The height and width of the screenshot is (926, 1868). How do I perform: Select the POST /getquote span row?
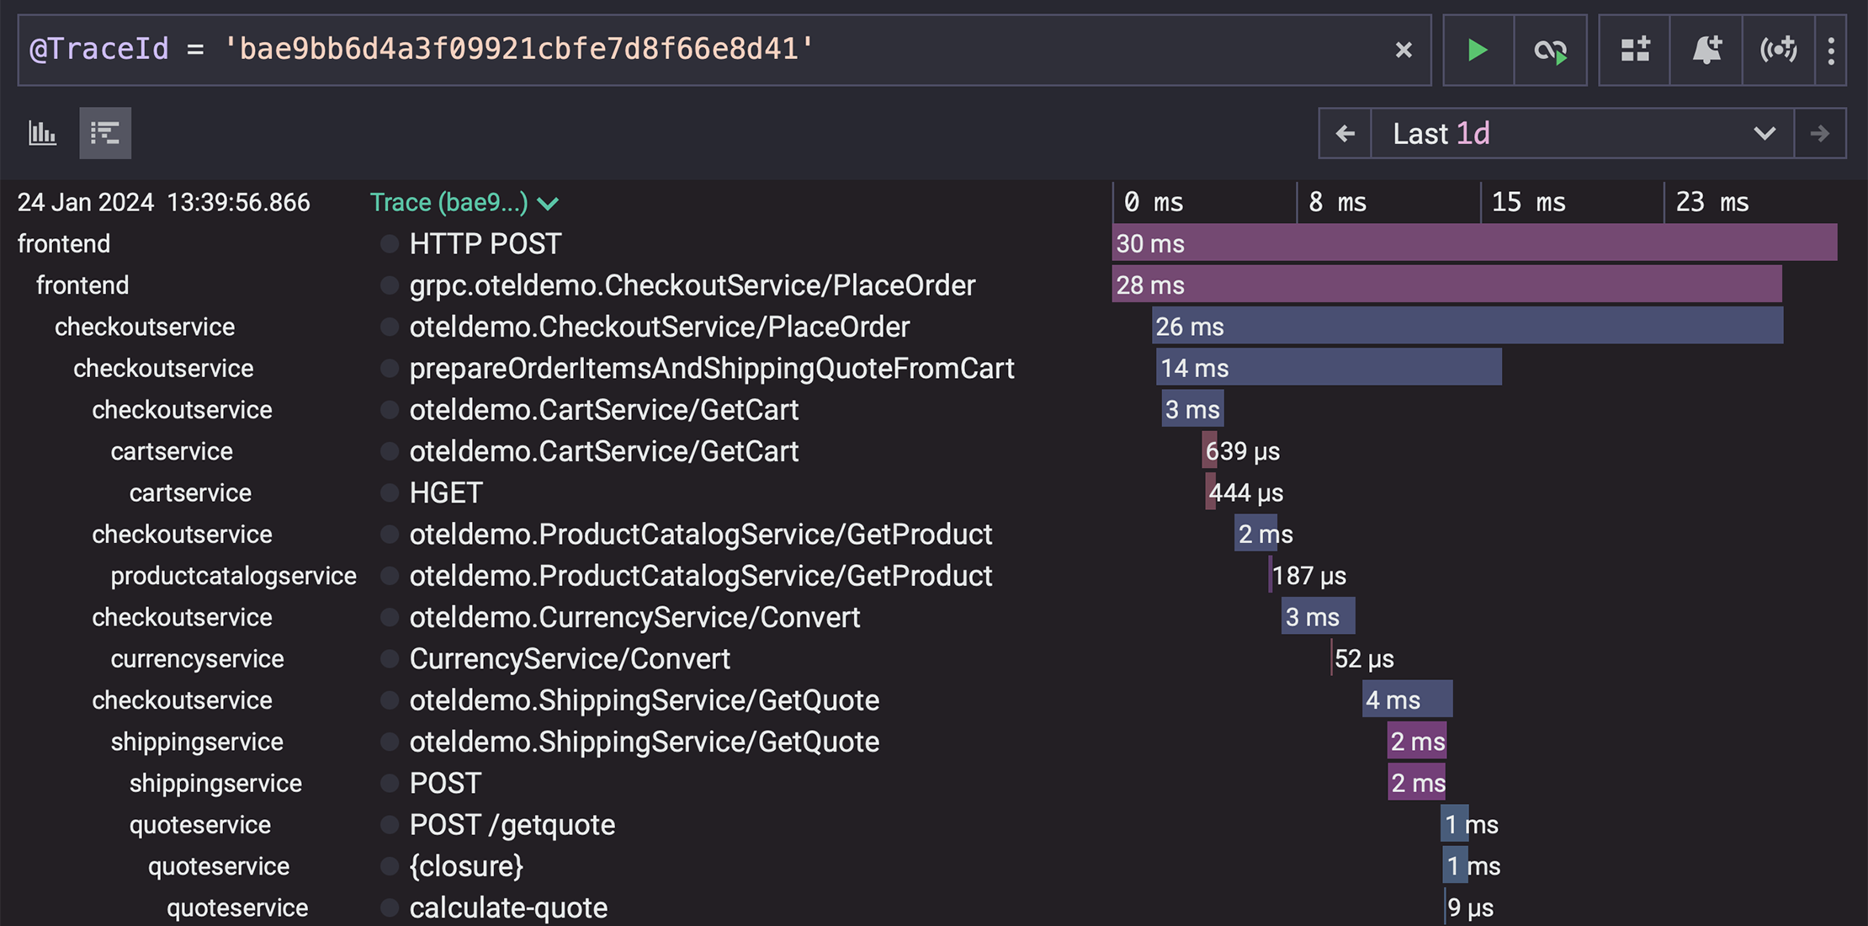[512, 825]
